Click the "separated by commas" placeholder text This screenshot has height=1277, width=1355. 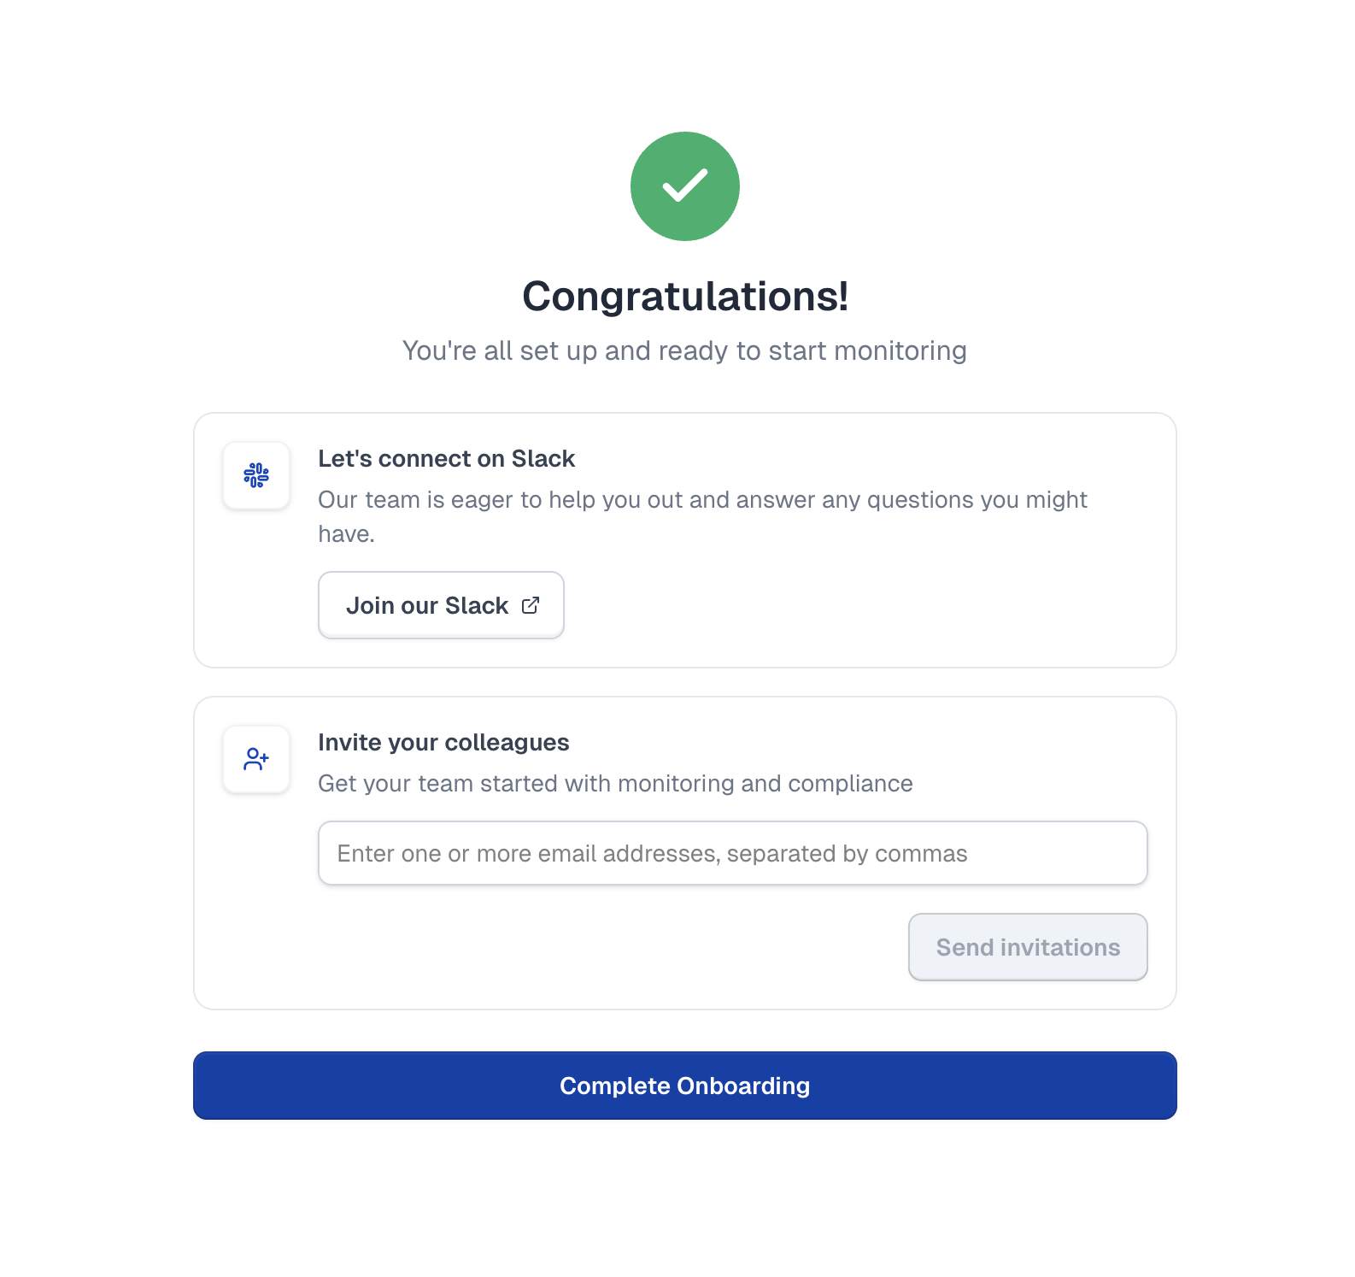[847, 854]
